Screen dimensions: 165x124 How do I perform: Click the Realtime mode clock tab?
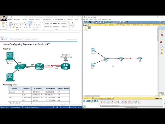159,95
